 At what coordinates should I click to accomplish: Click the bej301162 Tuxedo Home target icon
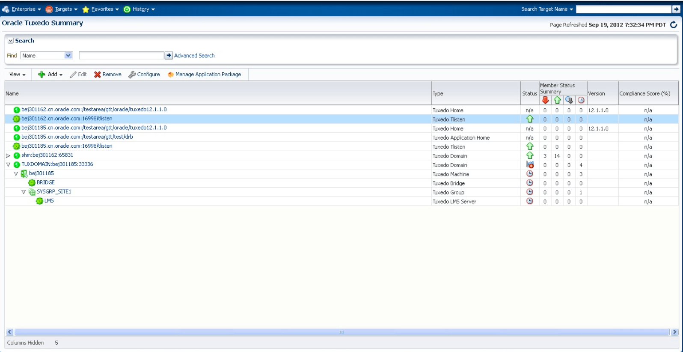tap(17, 110)
